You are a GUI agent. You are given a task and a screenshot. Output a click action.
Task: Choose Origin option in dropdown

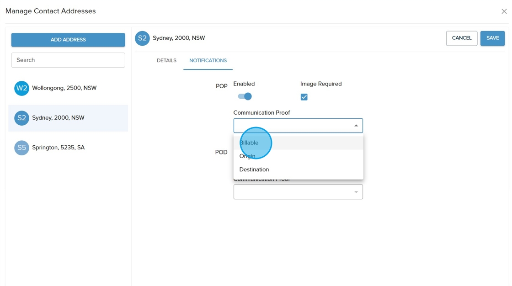tap(247, 156)
